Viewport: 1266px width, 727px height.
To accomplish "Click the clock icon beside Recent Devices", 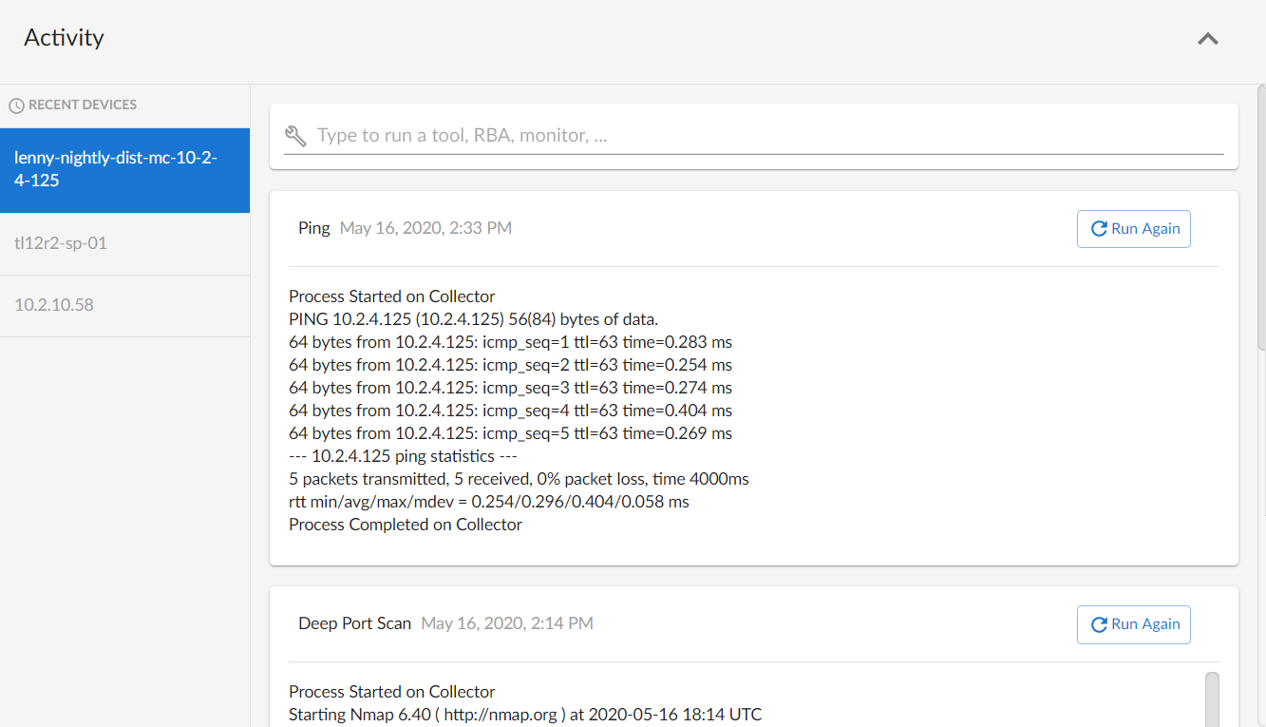I will coord(16,105).
